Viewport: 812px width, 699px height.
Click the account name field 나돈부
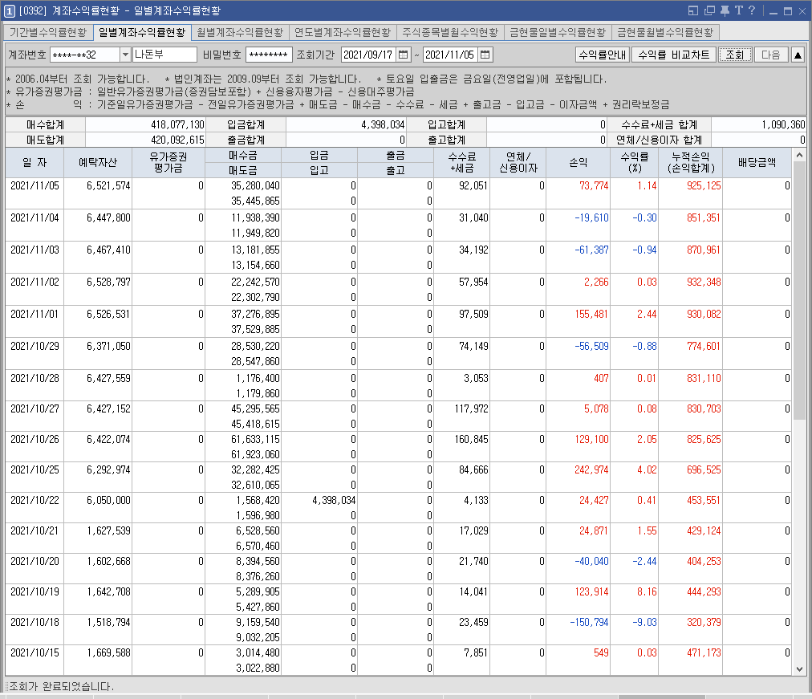click(164, 55)
